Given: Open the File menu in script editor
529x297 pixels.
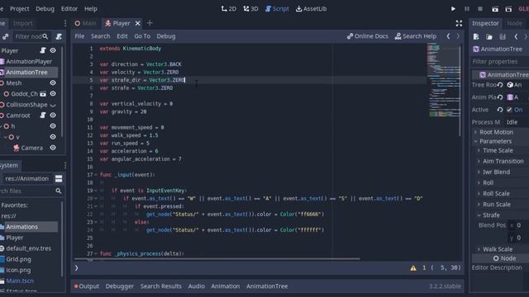Looking at the screenshot, I should tap(79, 36).
